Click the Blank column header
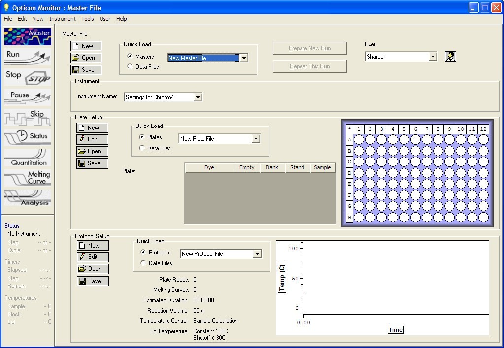This screenshot has width=504, height=348. 272,167
